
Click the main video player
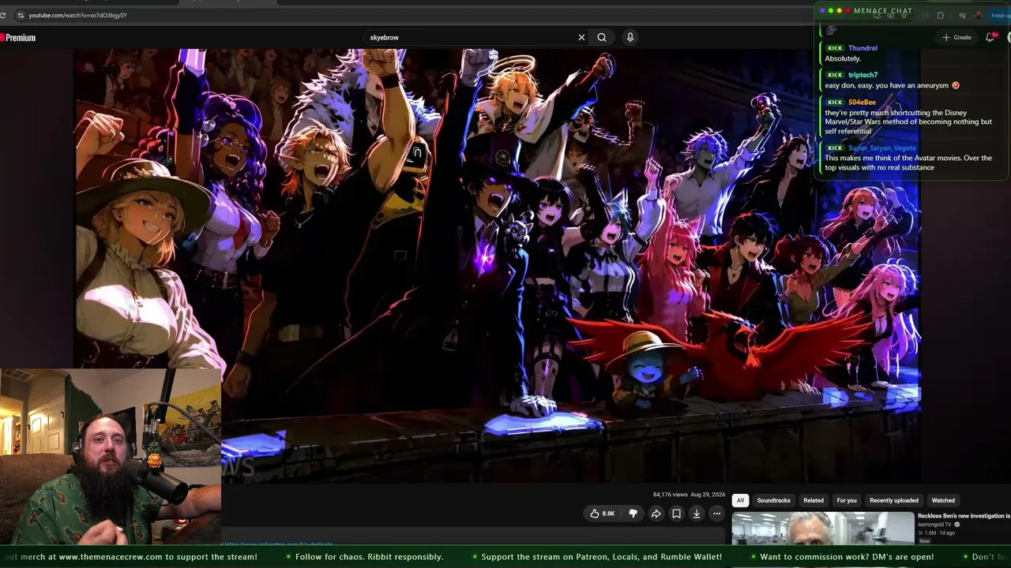tap(498, 264)
